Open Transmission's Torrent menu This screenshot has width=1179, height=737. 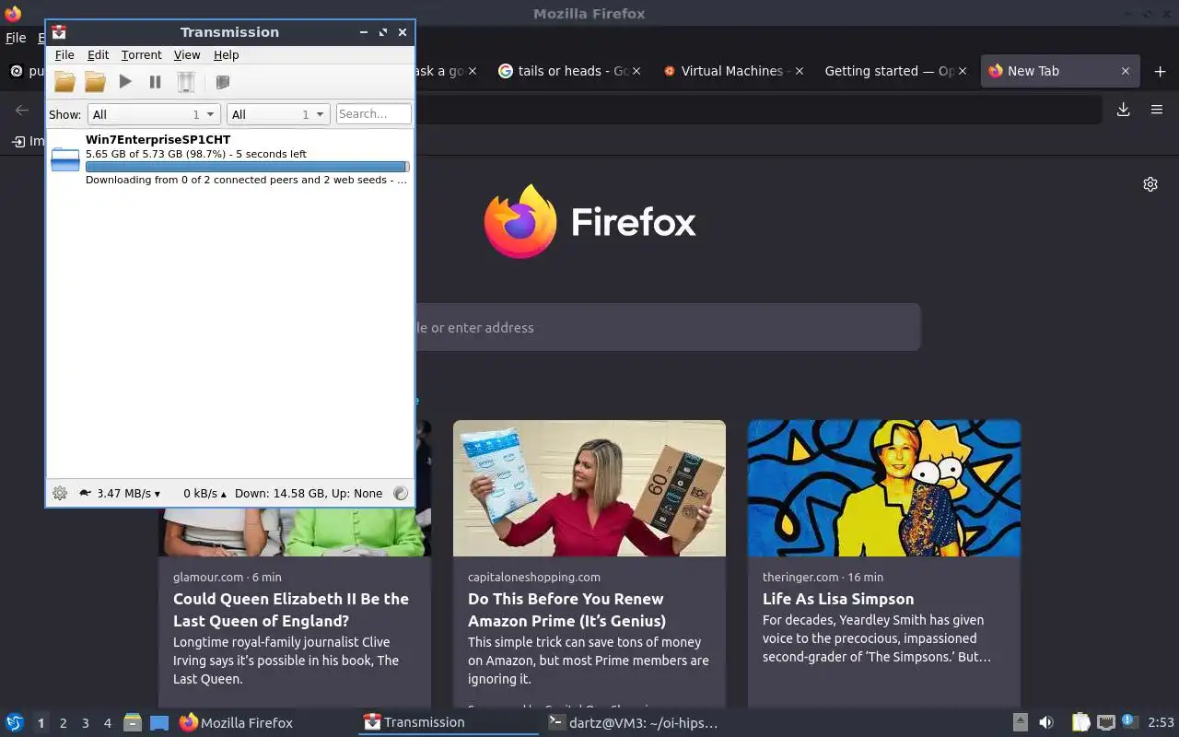coord(141,55)
